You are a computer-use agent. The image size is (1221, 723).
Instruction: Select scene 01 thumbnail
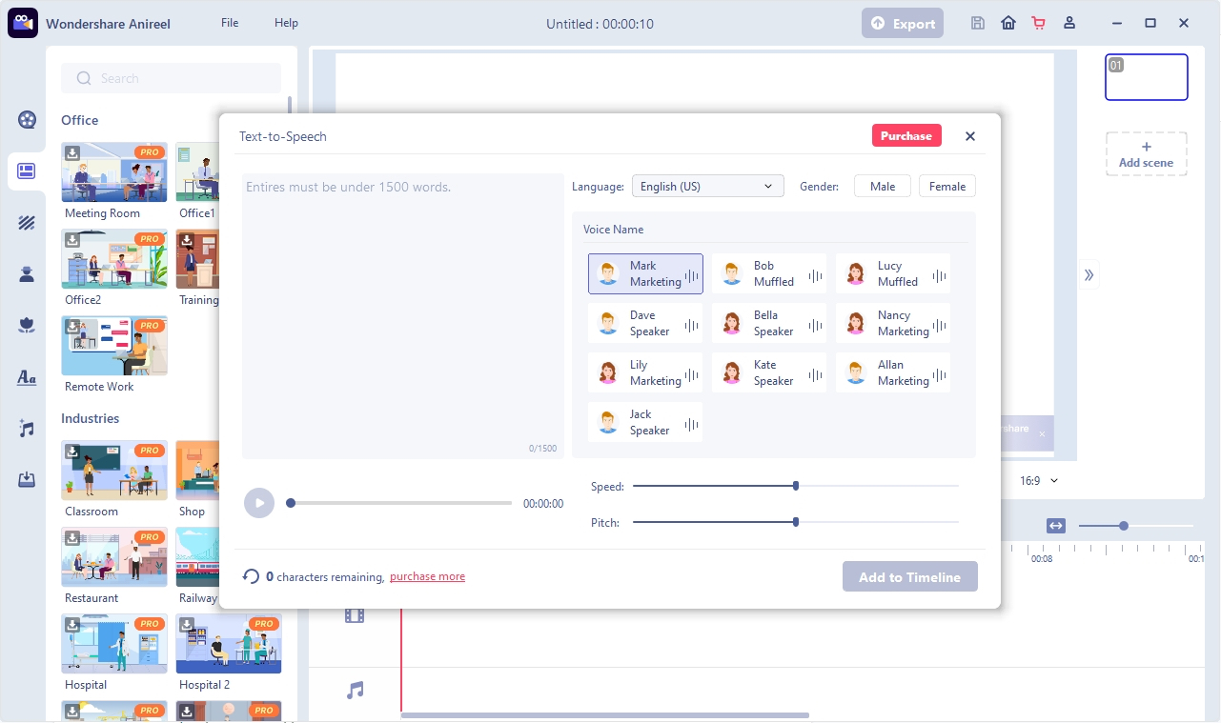1147,77
